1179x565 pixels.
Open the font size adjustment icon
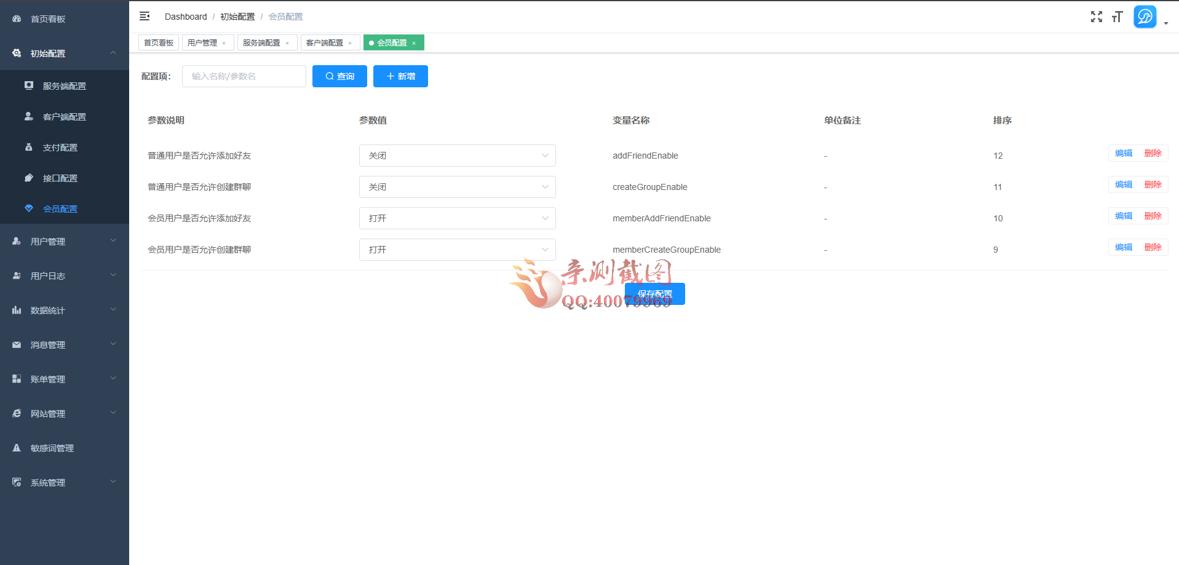[1117, 17]
